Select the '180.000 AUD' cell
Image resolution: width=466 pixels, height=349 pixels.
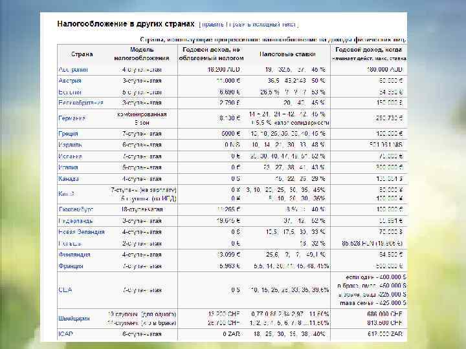(x=384, y=70)
